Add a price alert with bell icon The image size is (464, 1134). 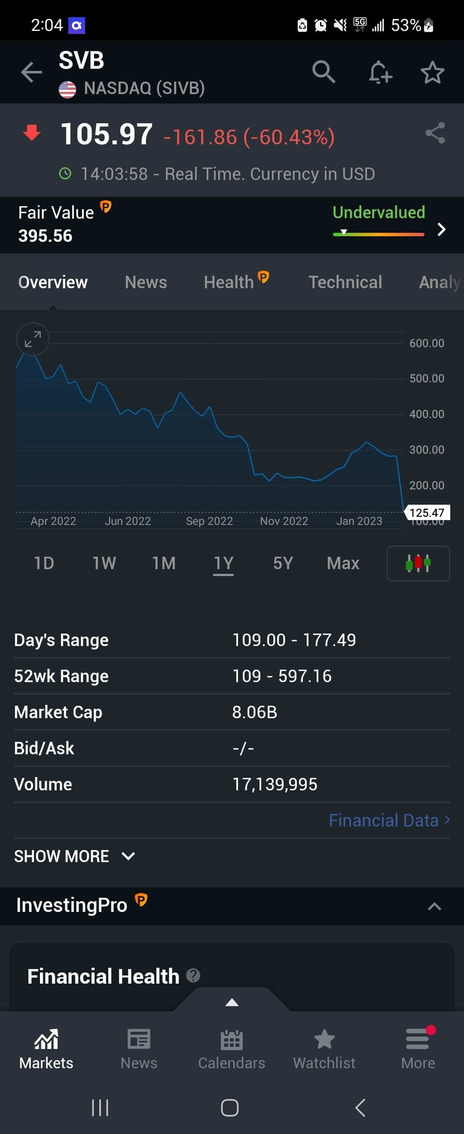point(380,72)
